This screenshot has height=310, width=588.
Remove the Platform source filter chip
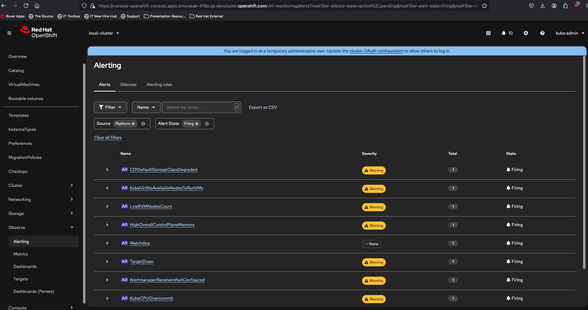(x=133, y=124)
